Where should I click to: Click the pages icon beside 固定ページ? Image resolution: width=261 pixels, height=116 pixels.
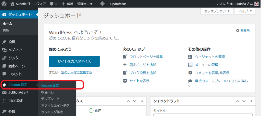point(4,66)
